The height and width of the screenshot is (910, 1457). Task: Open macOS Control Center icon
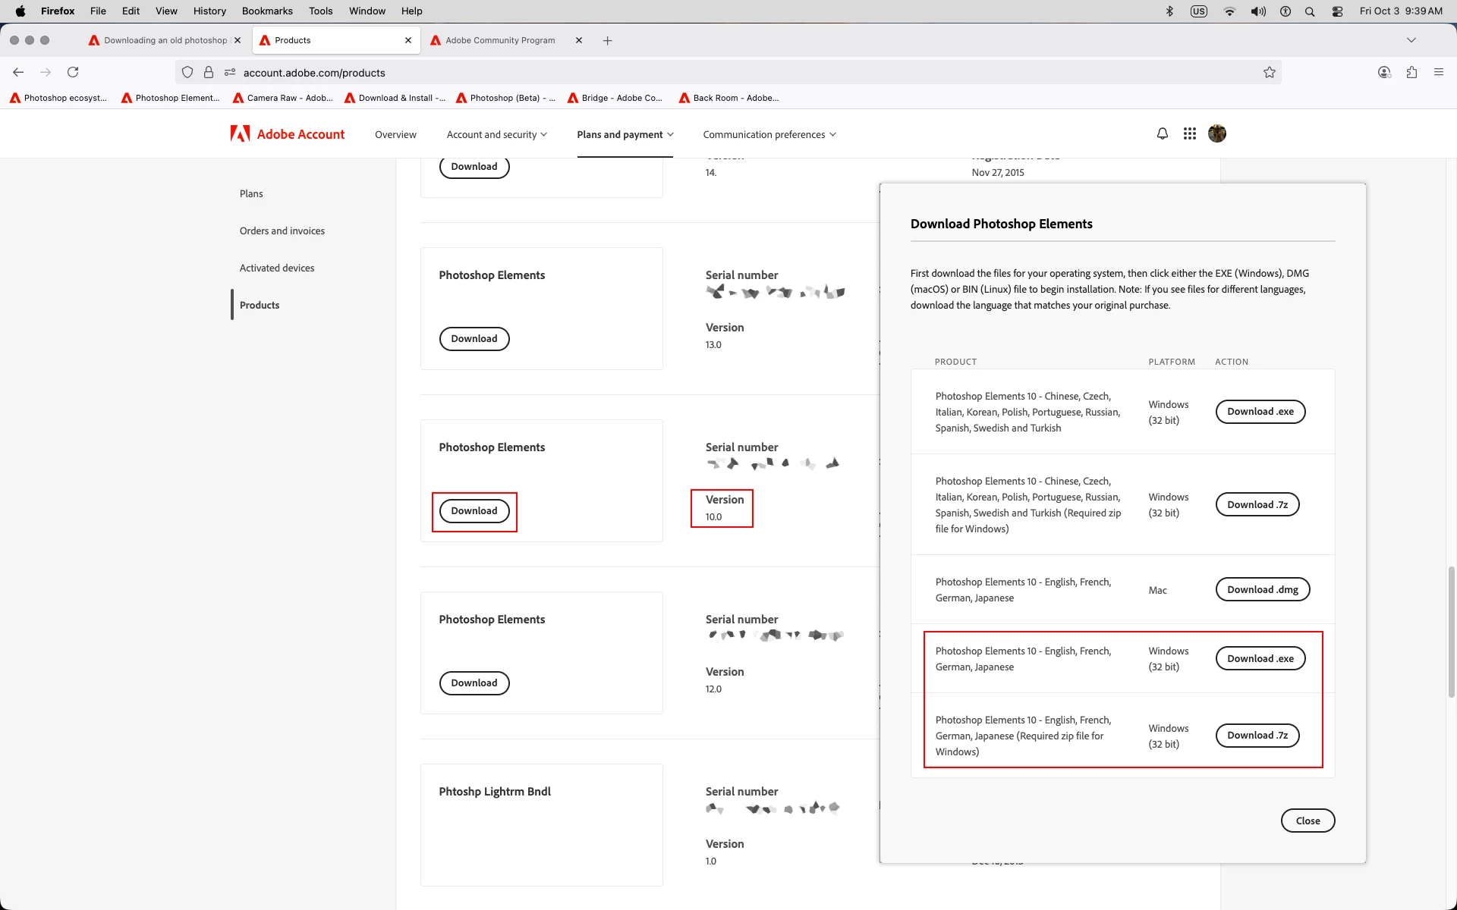click(1337, 11)
